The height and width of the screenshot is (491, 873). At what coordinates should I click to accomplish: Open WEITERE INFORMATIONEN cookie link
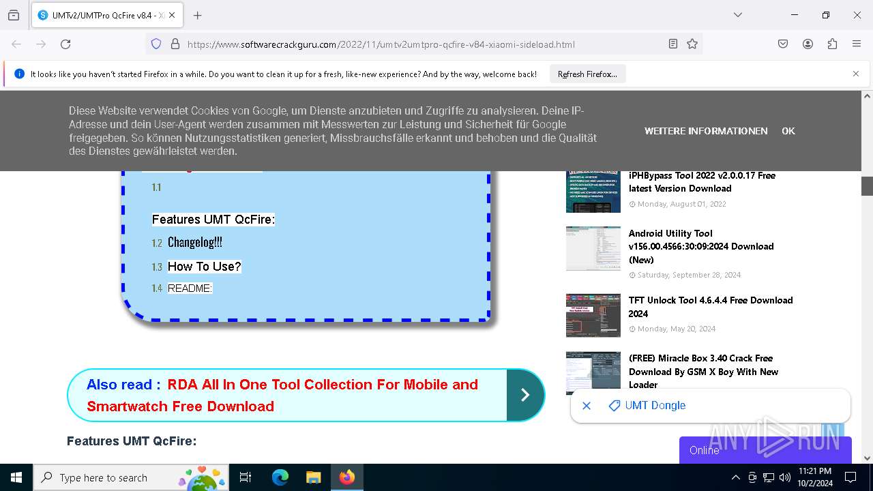tap(706, 131)
